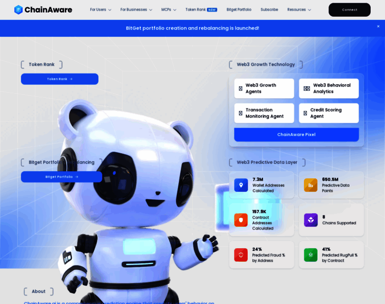
Task: Close the BitGet launch announcement banner
Action: click(x=378, y=26)
